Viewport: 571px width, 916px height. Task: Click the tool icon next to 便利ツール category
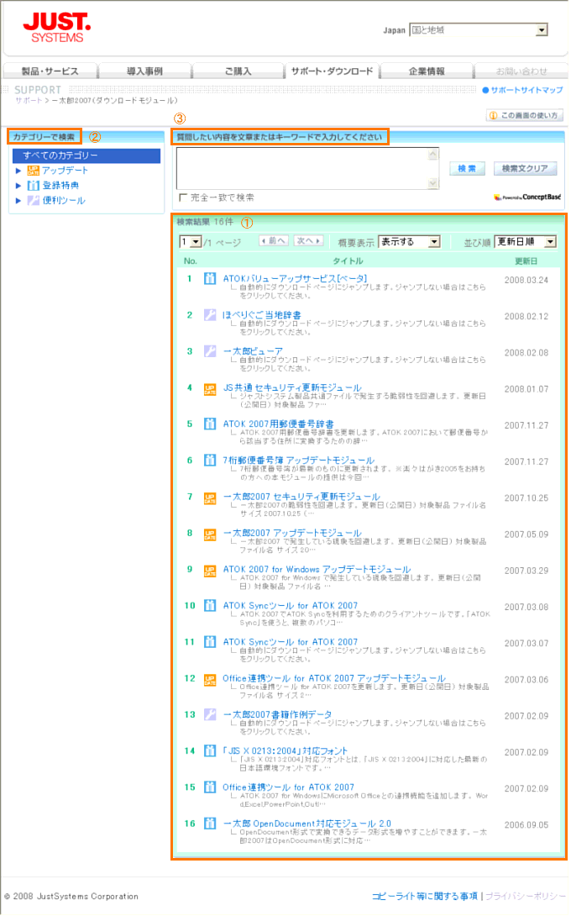click(34, 201)
